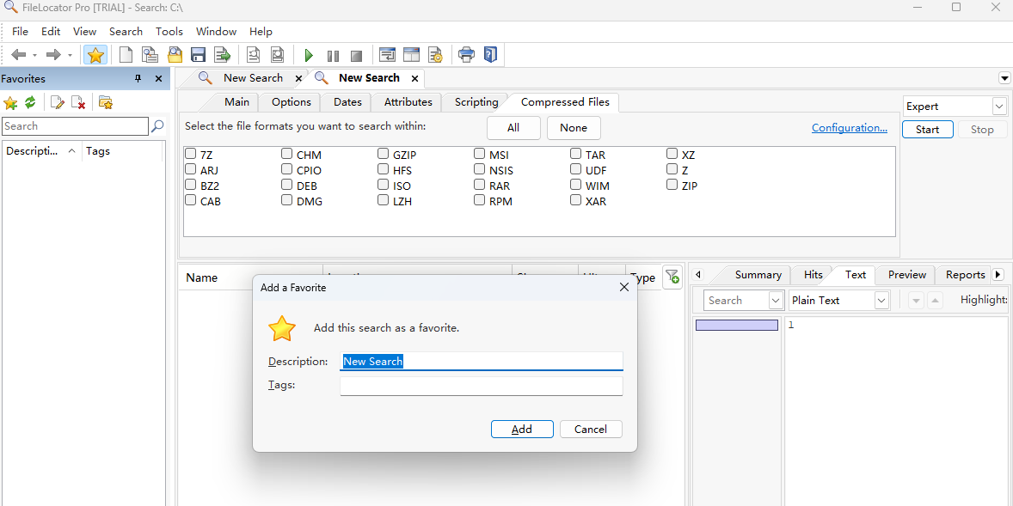Enable searching within 7Z archives
This screenshot has width=1013, height=506.
[x=190, y=154]
